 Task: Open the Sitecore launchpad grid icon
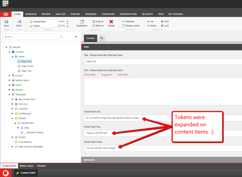point(5,4)
